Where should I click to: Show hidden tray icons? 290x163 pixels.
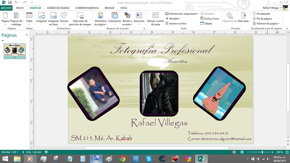click(x=248, y=159)
